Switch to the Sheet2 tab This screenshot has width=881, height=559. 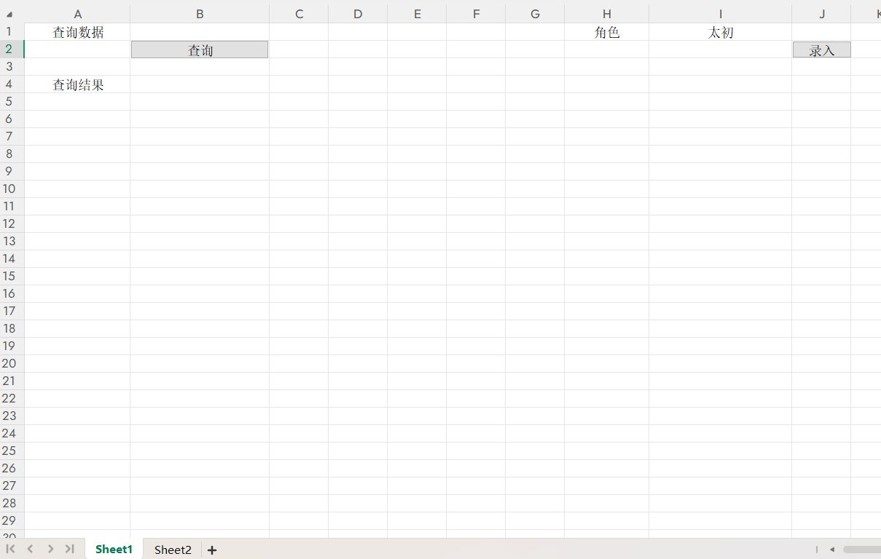pos(172,550)
